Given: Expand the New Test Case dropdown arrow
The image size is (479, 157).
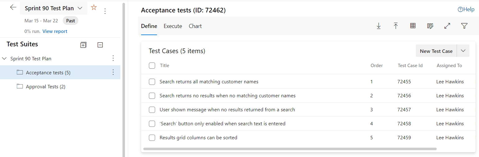Looking at the screenshot, I should (463, 51).
